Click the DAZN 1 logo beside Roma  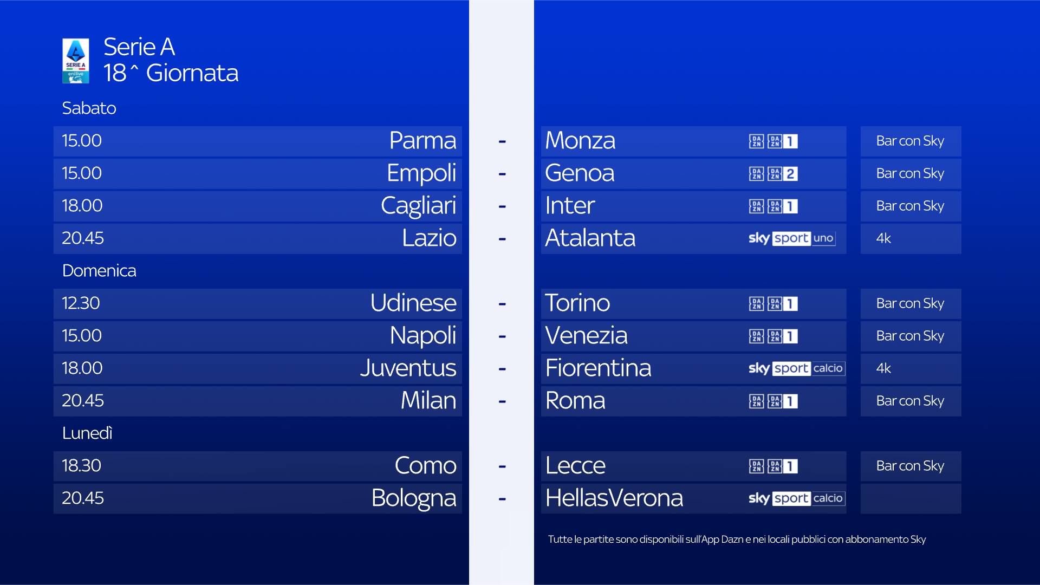773,401
